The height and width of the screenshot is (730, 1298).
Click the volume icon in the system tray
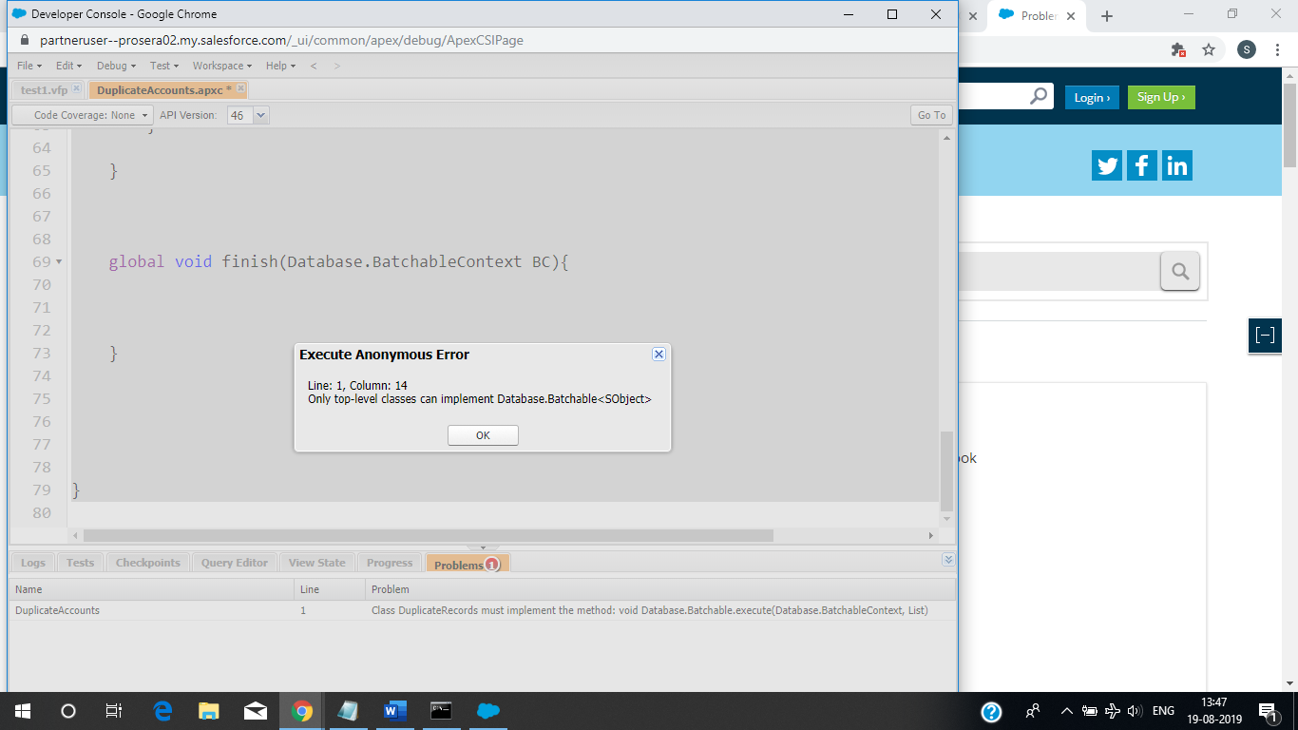[x=1135, y=711]
